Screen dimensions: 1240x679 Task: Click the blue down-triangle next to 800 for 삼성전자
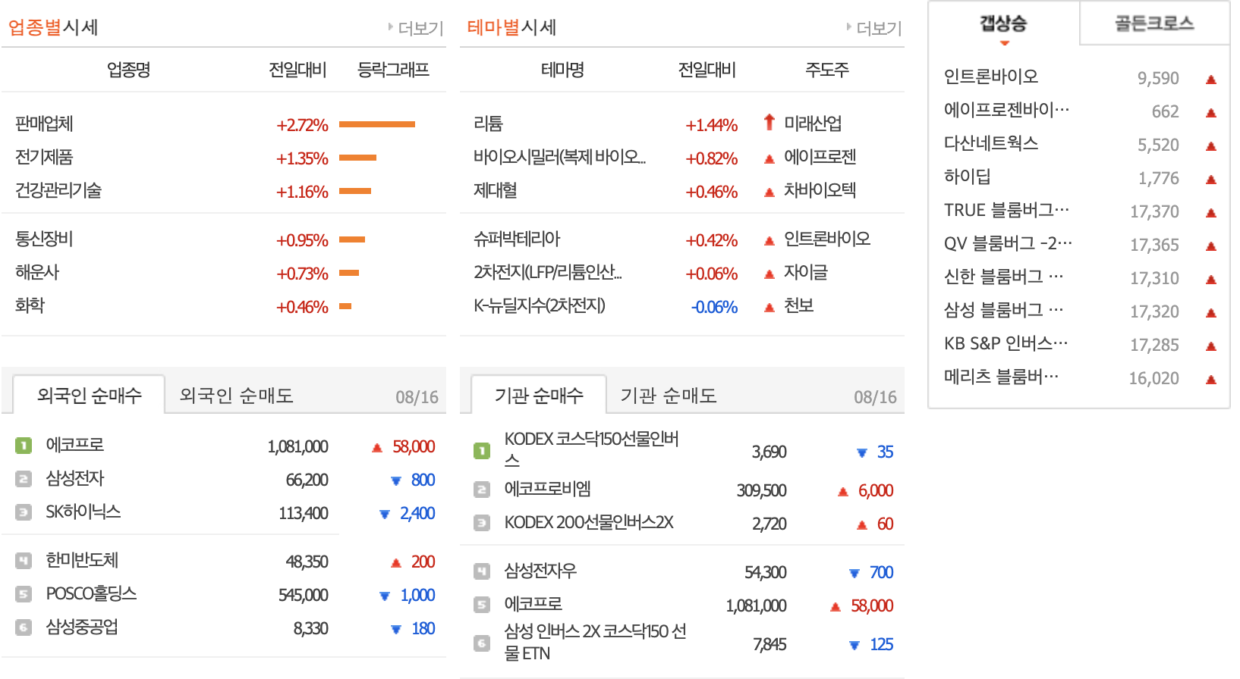pyautogui.click(x=395, y=480)
